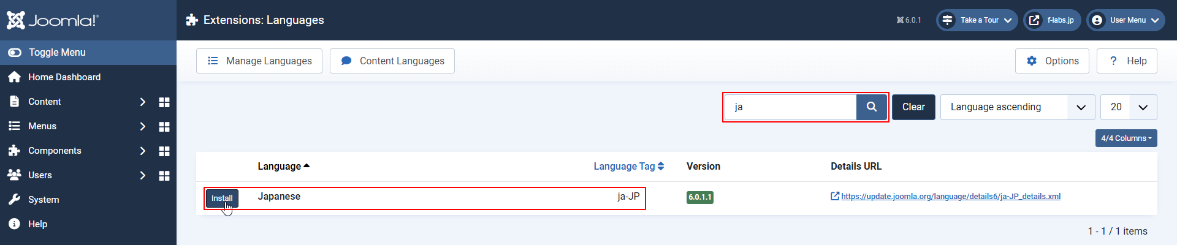Click the Home house icon
Screen dimensions: 1177x245
coord(14,77)
